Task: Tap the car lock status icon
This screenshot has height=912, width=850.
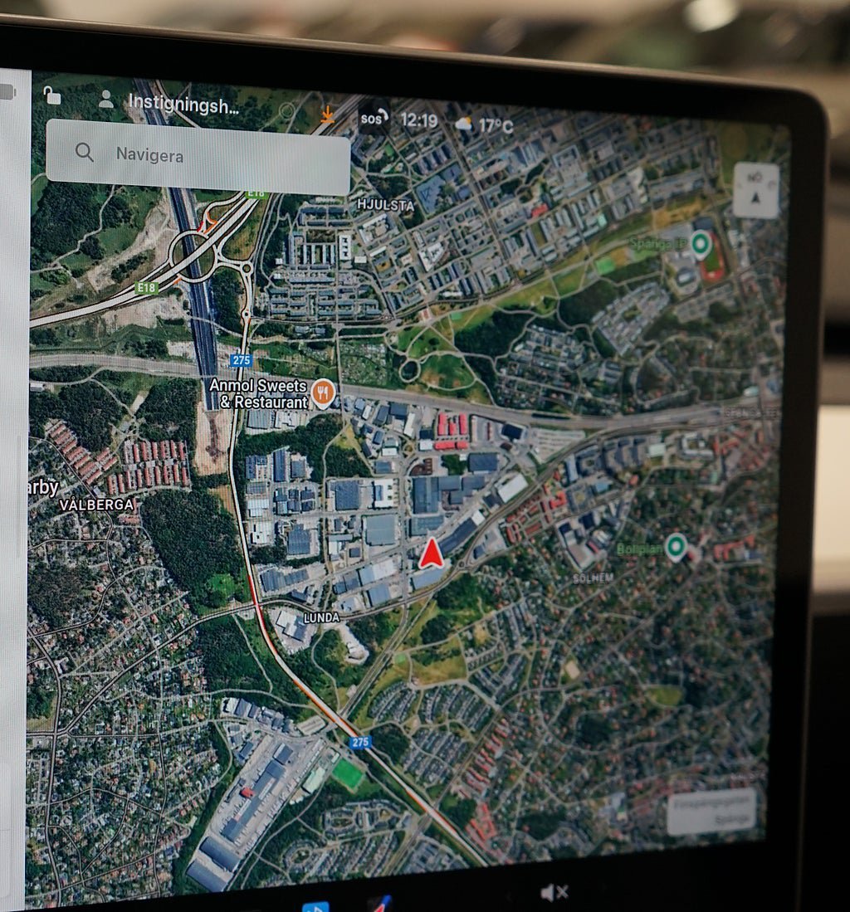Action: [x=52, y=96]
